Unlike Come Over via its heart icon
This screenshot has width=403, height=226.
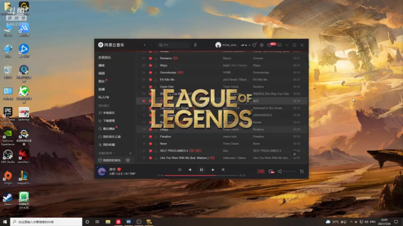[x=150, y=87]
